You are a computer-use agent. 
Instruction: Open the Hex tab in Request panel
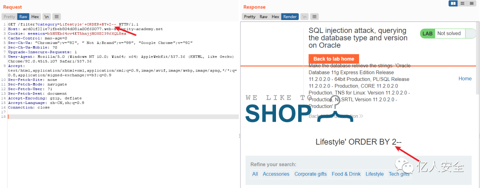[35, 16]
